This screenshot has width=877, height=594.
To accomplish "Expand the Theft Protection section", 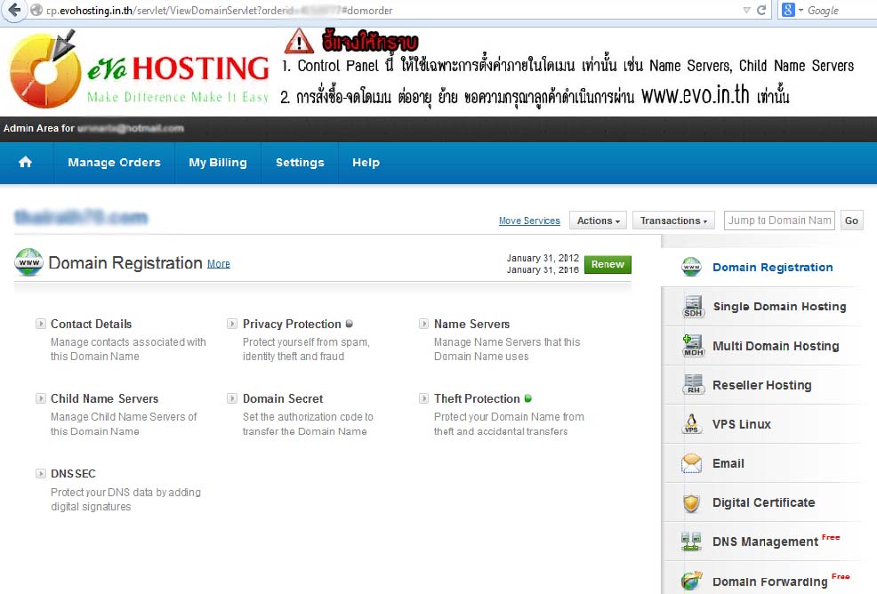I will point(424,398).
